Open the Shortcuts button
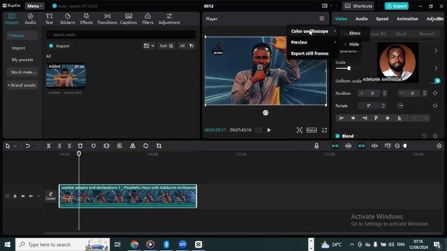This screenshot has width=447, height=251. coord(358,6)
